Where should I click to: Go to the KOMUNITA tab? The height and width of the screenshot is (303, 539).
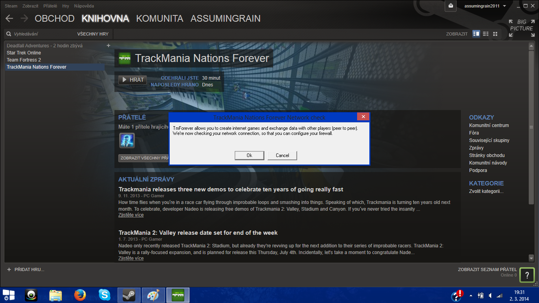[160, 19]
